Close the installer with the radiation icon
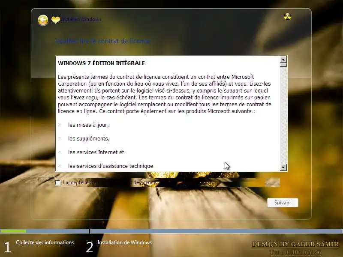The height and width of the screenshot is (257, 343). pos(287,17)
